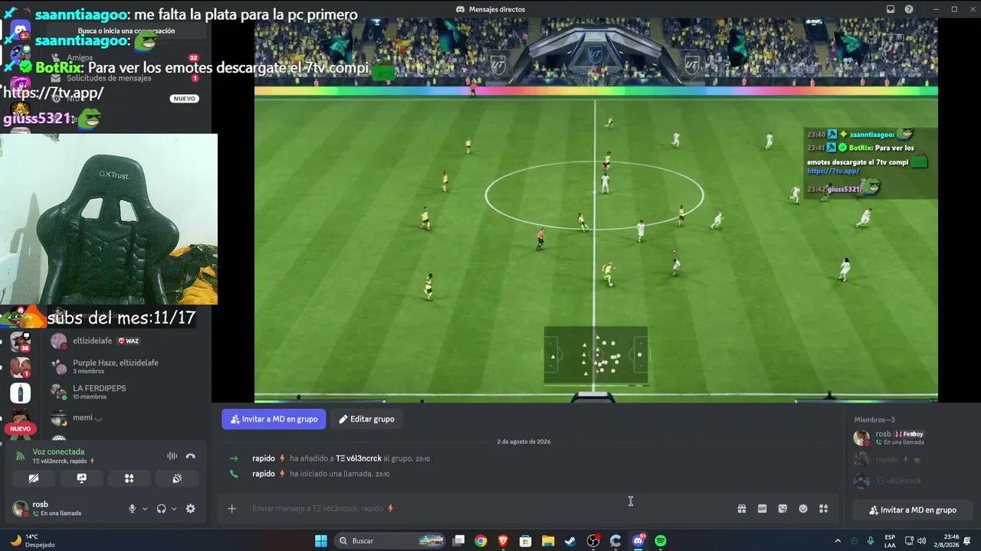Click Invitar a MD en grupo under members

point(912,510)
